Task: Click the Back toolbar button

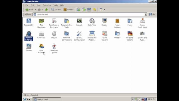Action: (29, 10)
